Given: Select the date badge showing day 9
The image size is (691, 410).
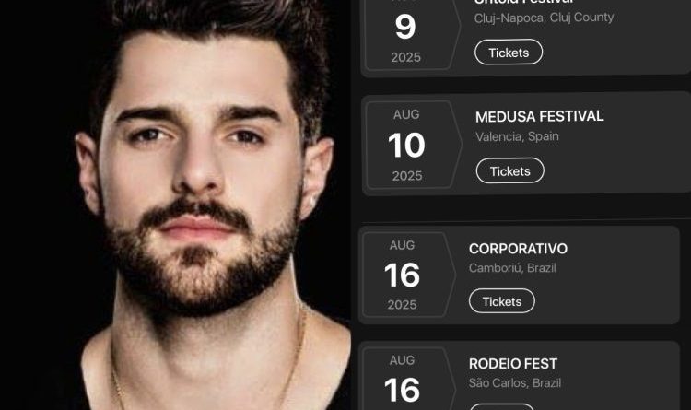Looking at the screenshot, I should pos(412,31).
